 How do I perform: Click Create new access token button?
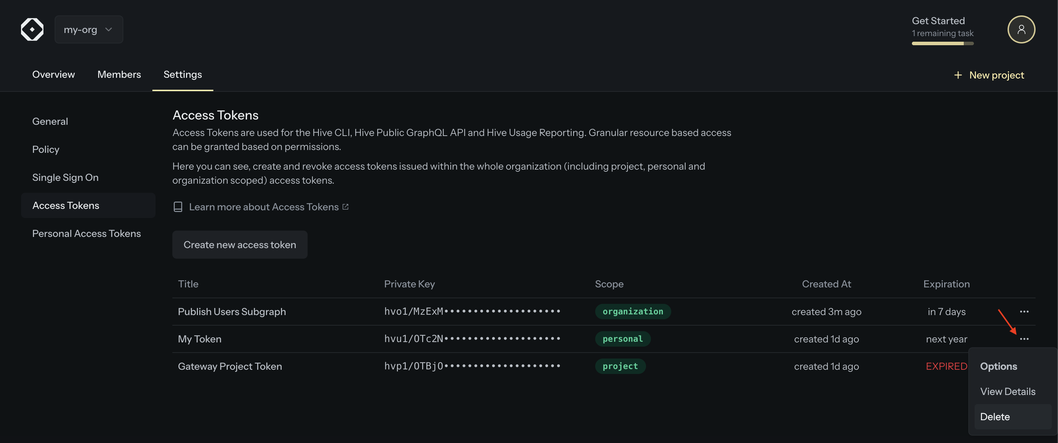(x=239, y=245)
